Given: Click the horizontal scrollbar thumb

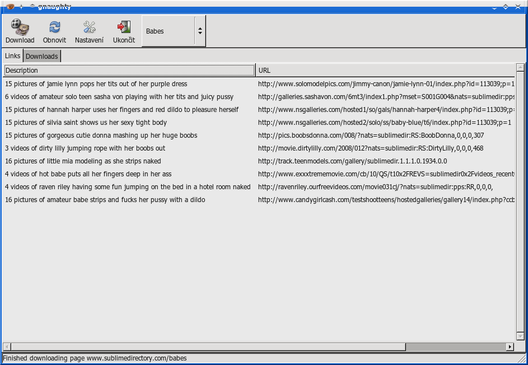Looking at the screenshot, I should [208, 347].
